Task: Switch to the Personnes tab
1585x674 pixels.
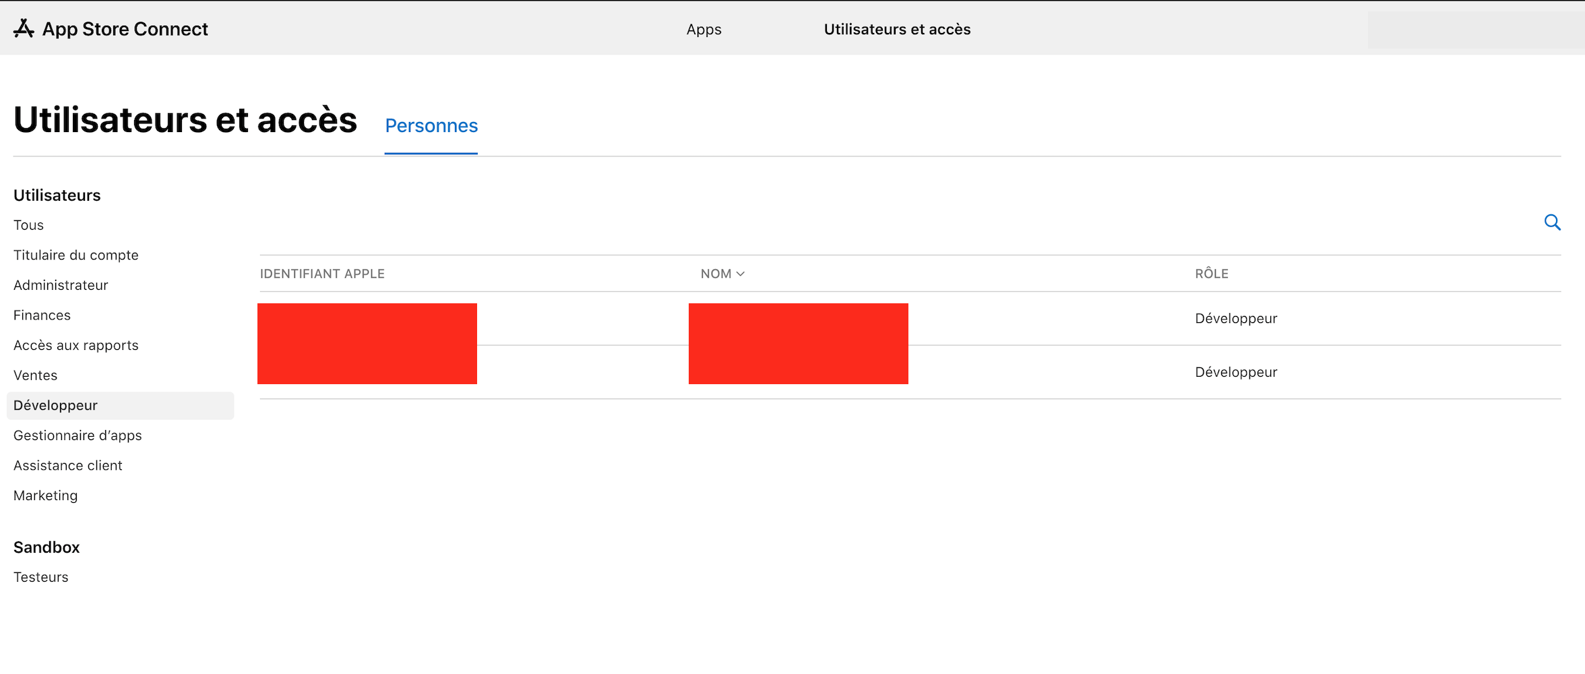Action: tap(431, 126)
